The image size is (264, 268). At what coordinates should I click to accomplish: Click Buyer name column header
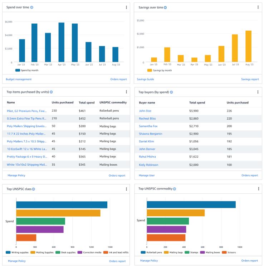click(x=147, y=102)
